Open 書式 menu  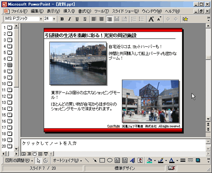[x=84, y=11]
